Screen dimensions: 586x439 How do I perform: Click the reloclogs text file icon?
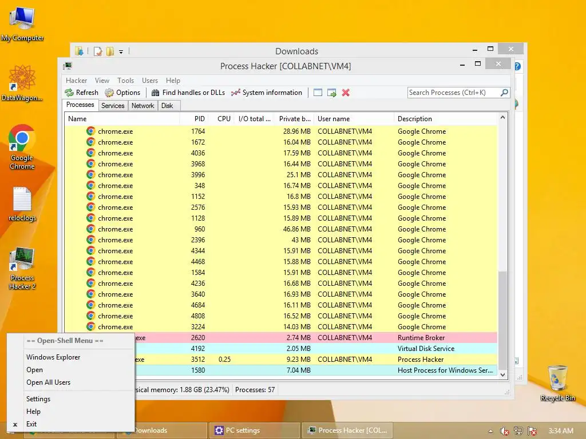(x=22, y=204)
